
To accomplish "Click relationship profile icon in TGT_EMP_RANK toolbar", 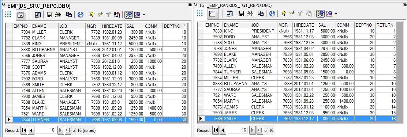I will click(x=329, y=14).
